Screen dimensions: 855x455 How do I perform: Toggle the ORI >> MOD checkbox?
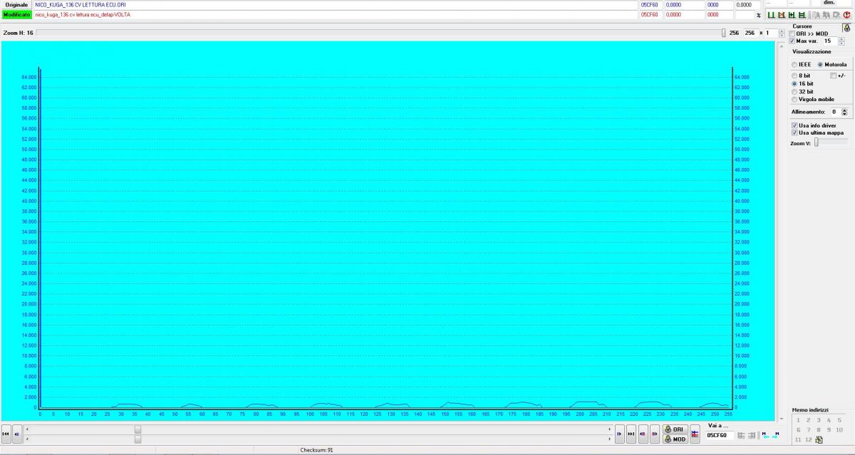pyautogui.click(x=792, y=33)
